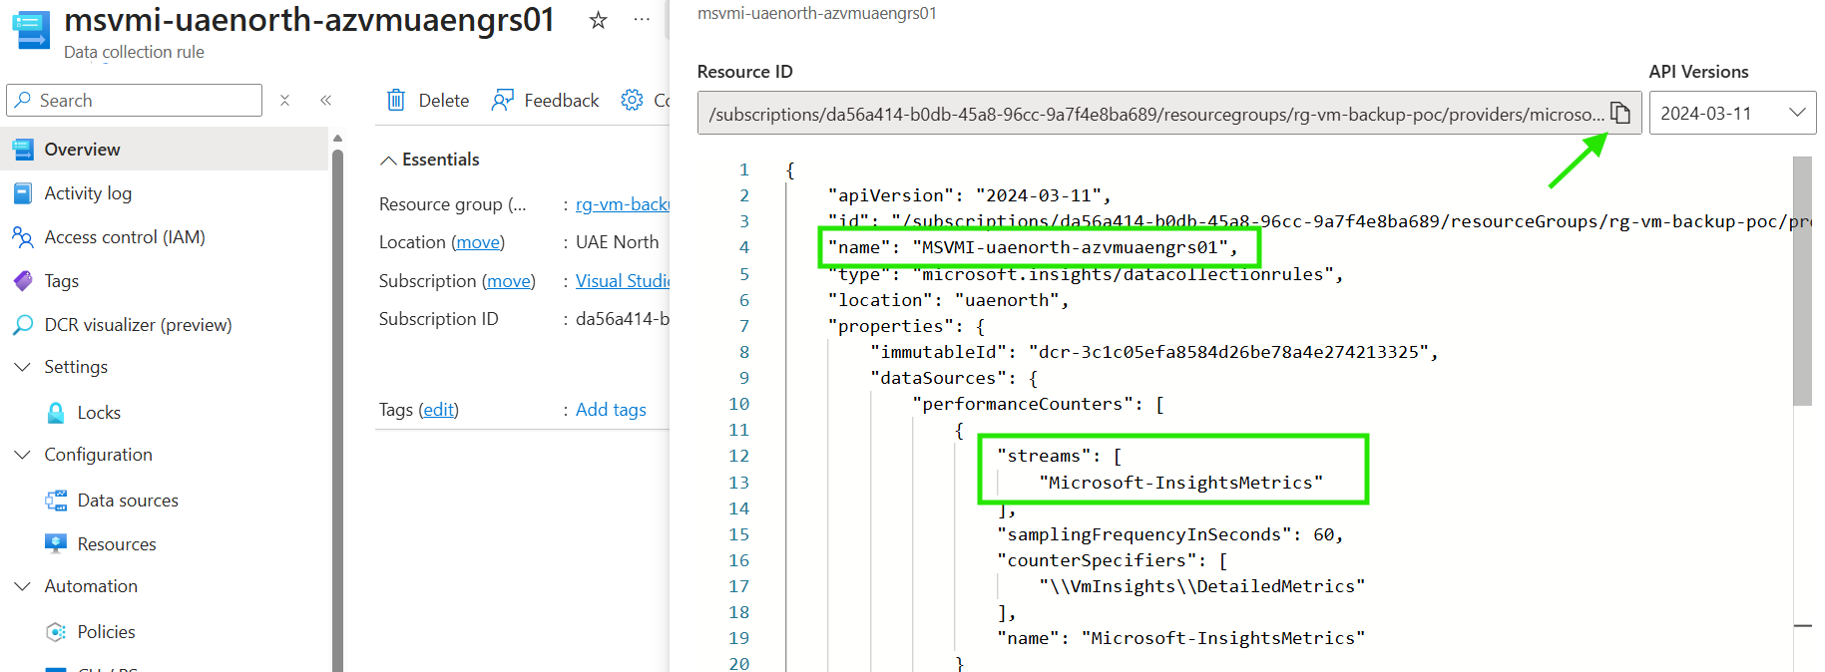Open the more options ellipsis menu

click(x=642, y=20)
